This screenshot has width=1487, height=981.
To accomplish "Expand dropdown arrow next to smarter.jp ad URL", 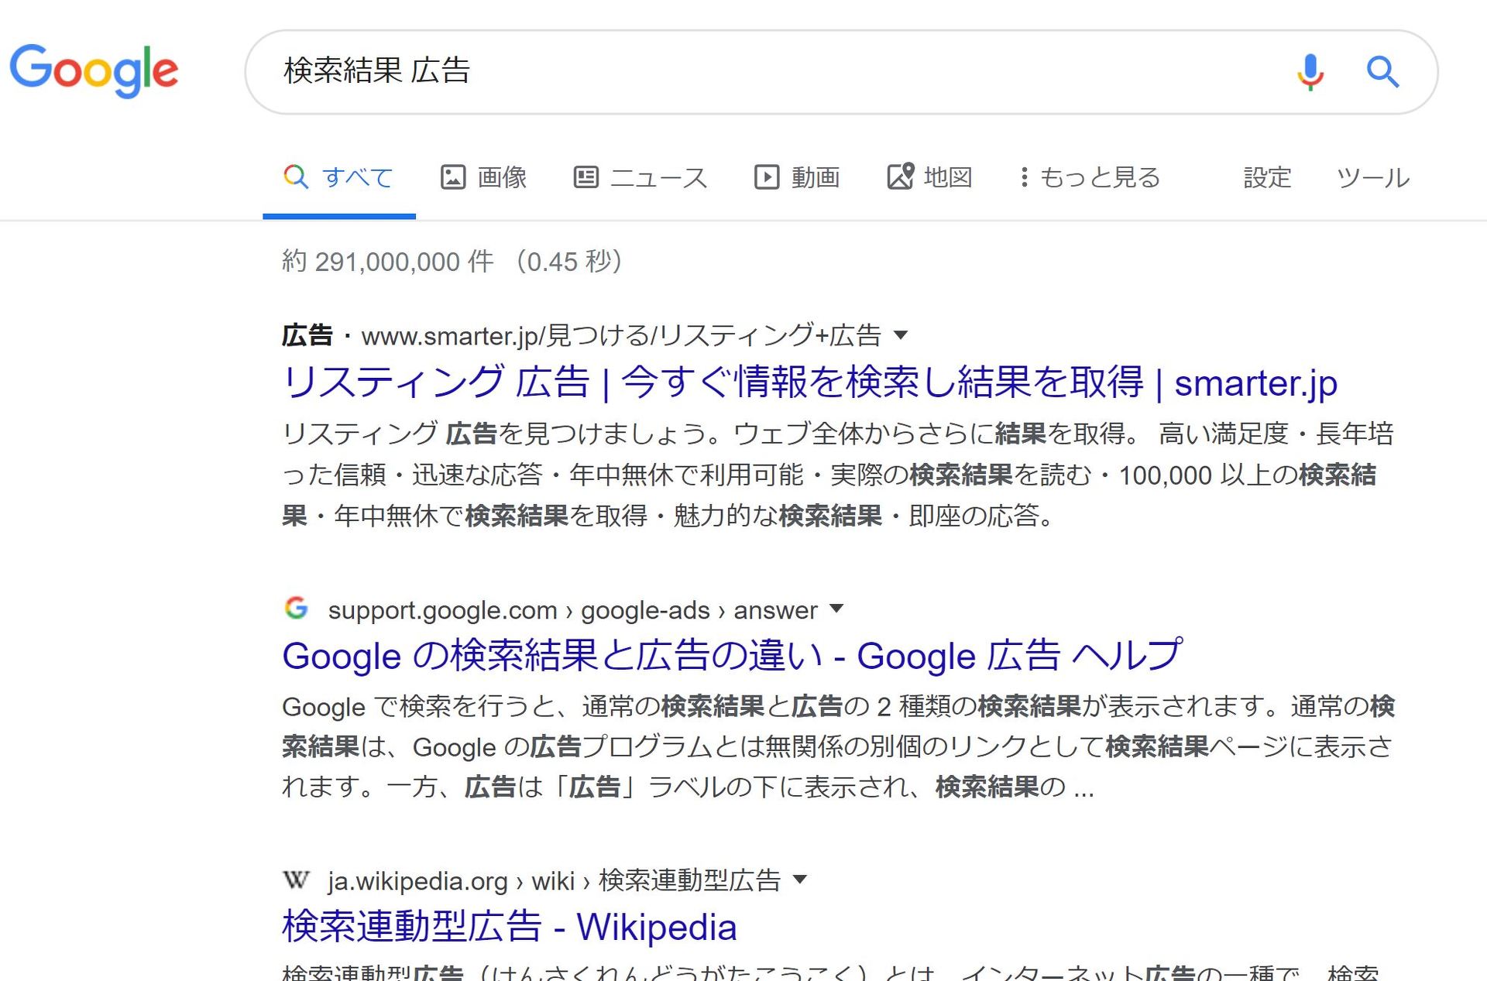I will (900, 335).
